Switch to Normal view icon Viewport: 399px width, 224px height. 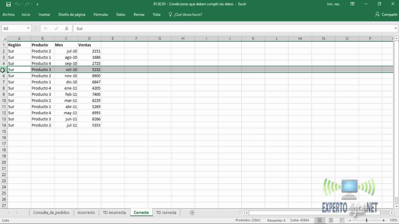[320, 220]
